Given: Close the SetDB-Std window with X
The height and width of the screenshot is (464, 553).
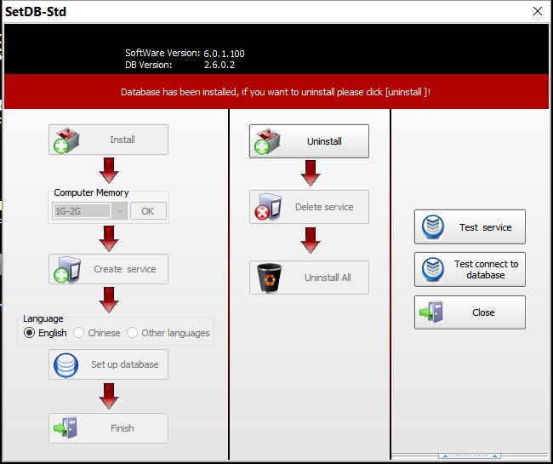Looking at the screenshot, I should coord(537,11).
